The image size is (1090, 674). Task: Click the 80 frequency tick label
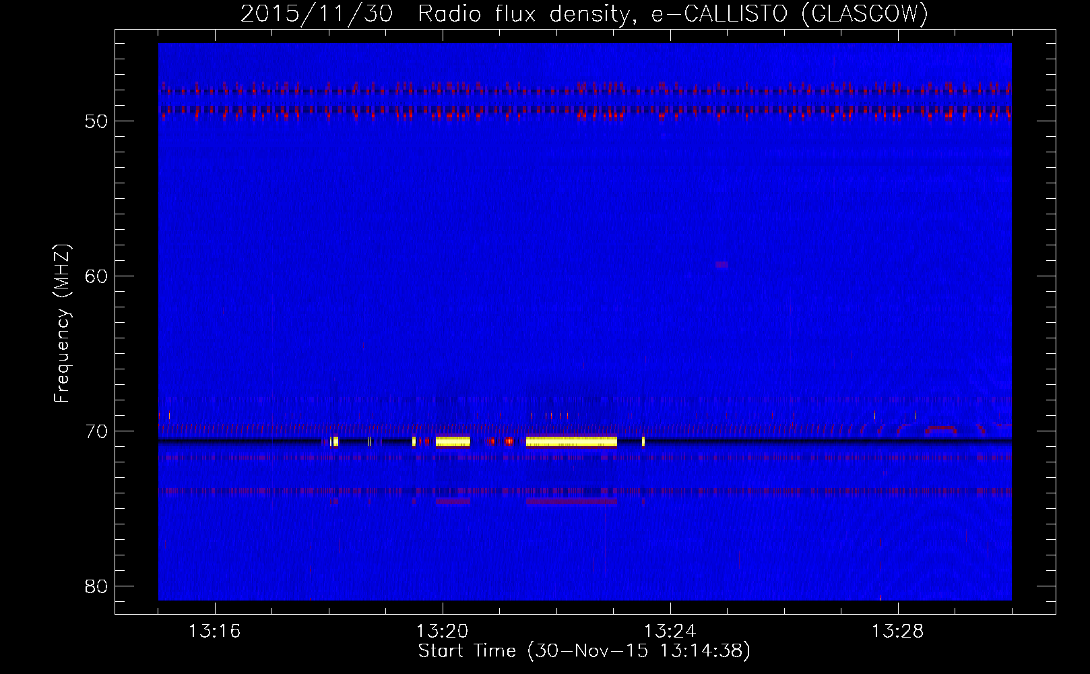click(96, 586)
